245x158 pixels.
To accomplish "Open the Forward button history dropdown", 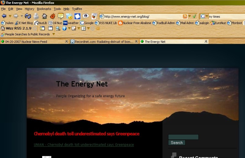I will 22,16.
